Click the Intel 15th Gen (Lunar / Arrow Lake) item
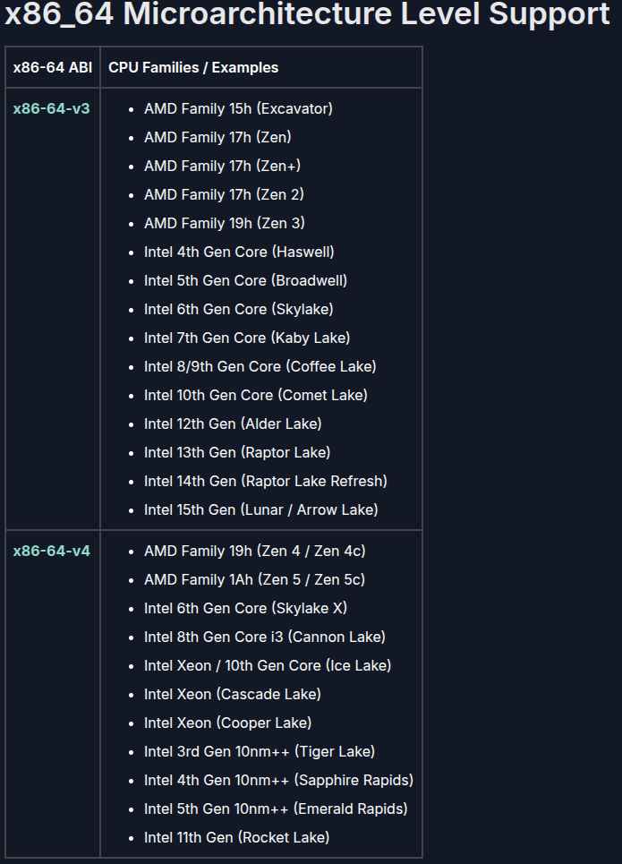Viewport: 622px width, 864px height. [260, 510]
